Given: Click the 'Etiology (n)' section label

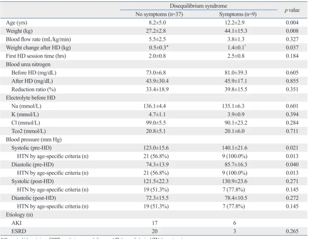Looking at the screenshot, I should pyautogui.click(x=19, y=215).
